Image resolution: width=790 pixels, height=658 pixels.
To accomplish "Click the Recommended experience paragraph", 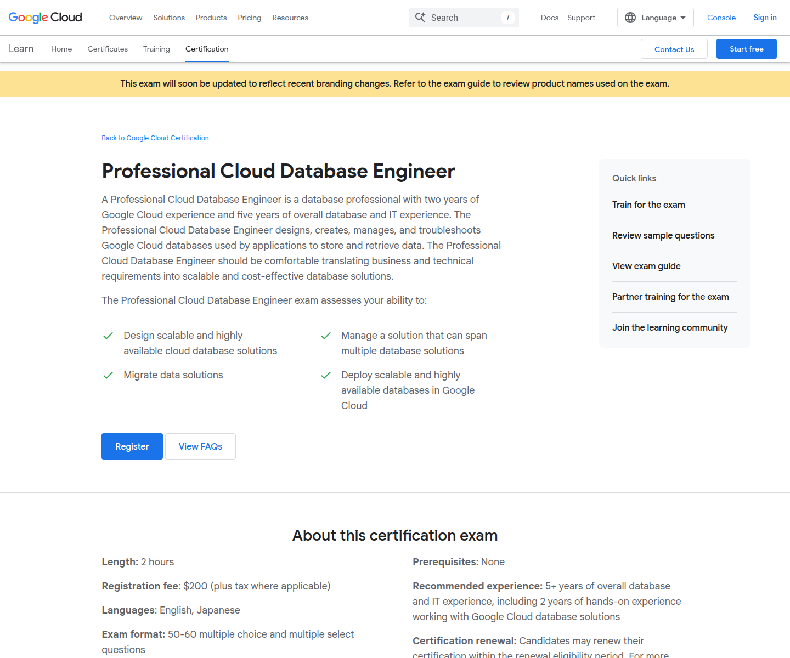I will click(x=547, y=602).
